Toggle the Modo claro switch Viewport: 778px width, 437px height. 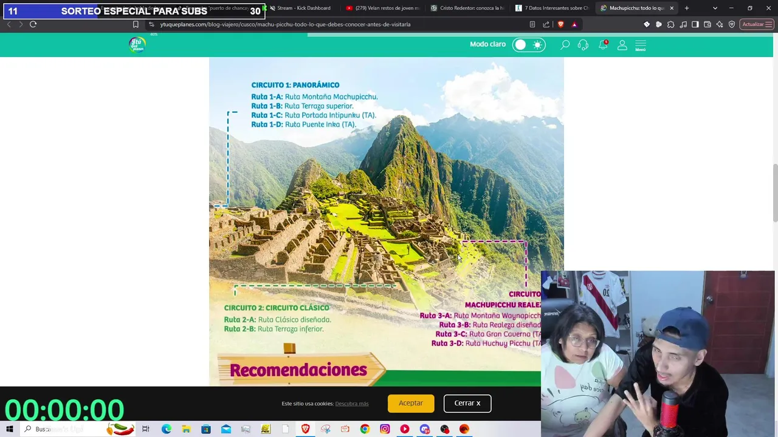click(529, 45)
